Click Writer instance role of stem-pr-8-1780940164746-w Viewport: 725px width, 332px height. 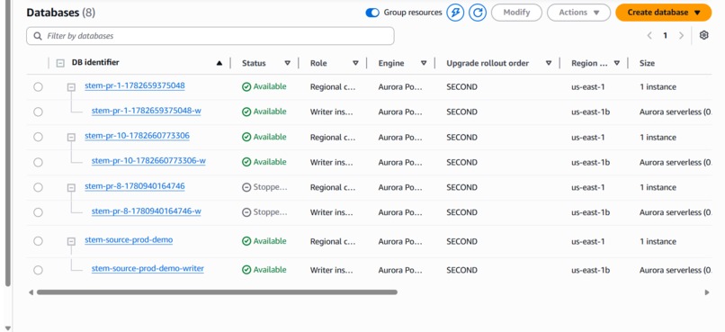point(332,212)
